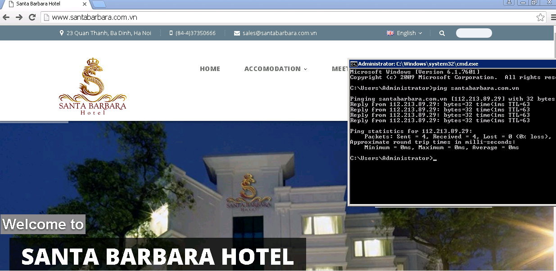Open the English language dropdown
This screenshot has height=271, width=556.
tap(405, 33)
